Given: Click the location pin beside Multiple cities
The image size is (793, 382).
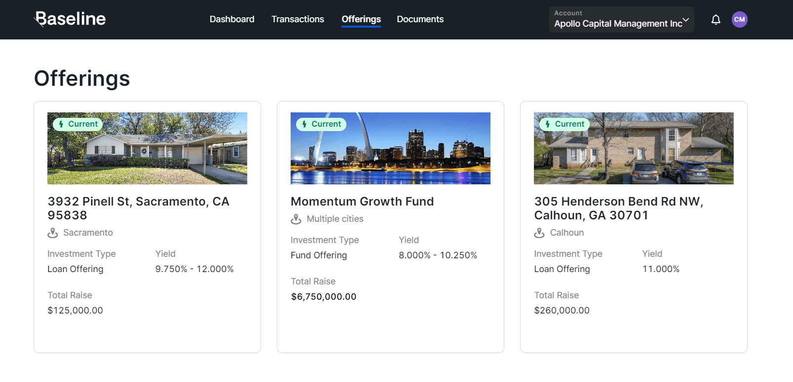Looking at the screenshot, I should click(x=296, y=219).
